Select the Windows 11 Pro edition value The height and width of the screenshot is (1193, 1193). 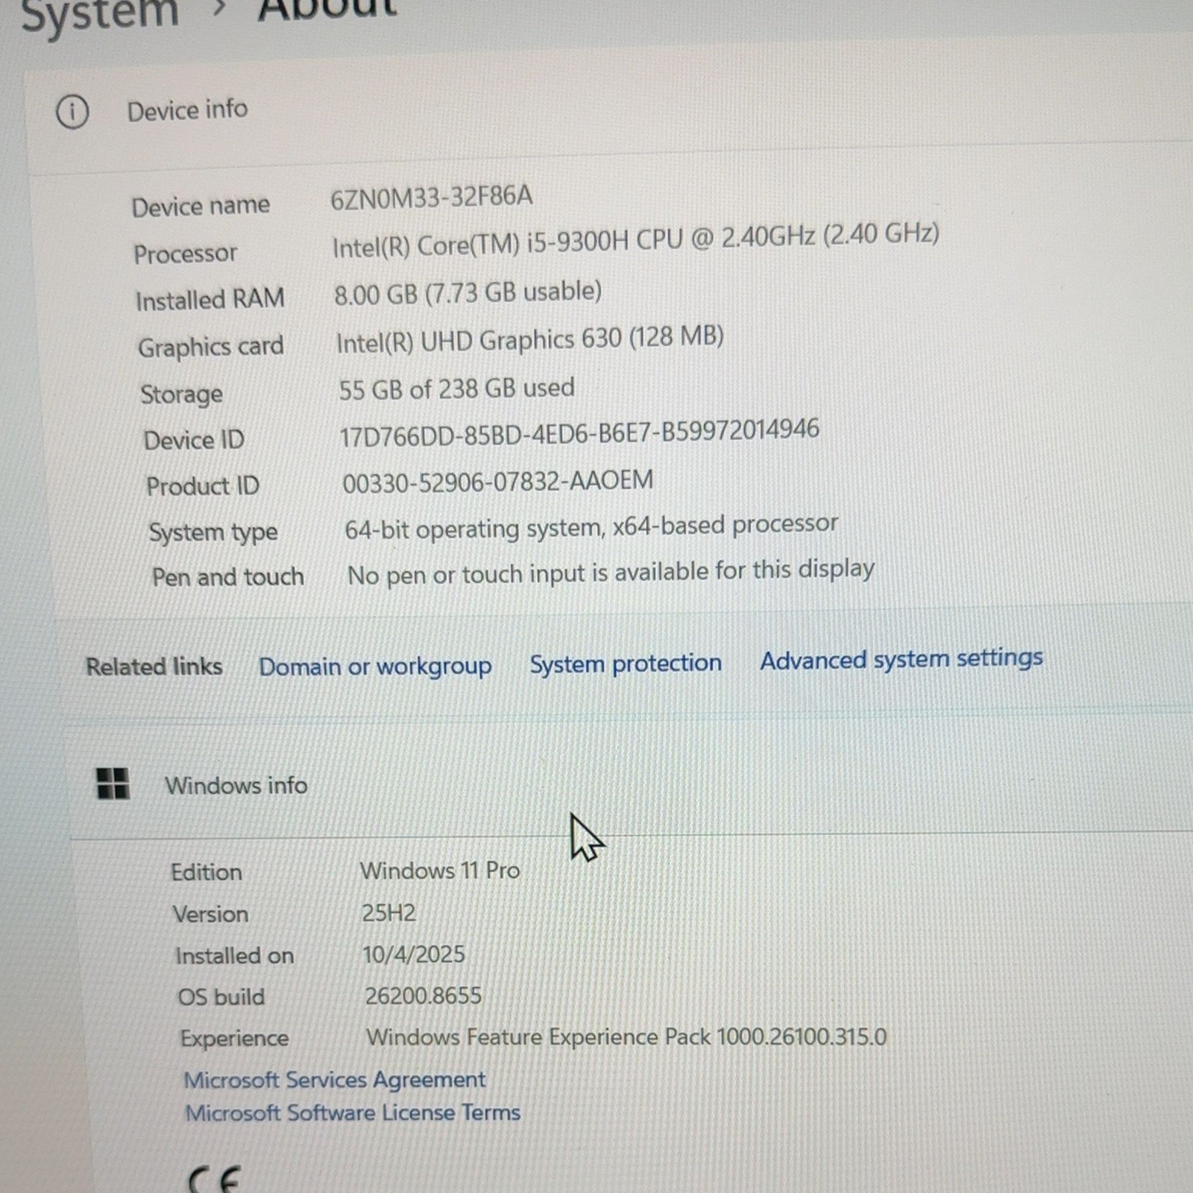click(440, 870)
